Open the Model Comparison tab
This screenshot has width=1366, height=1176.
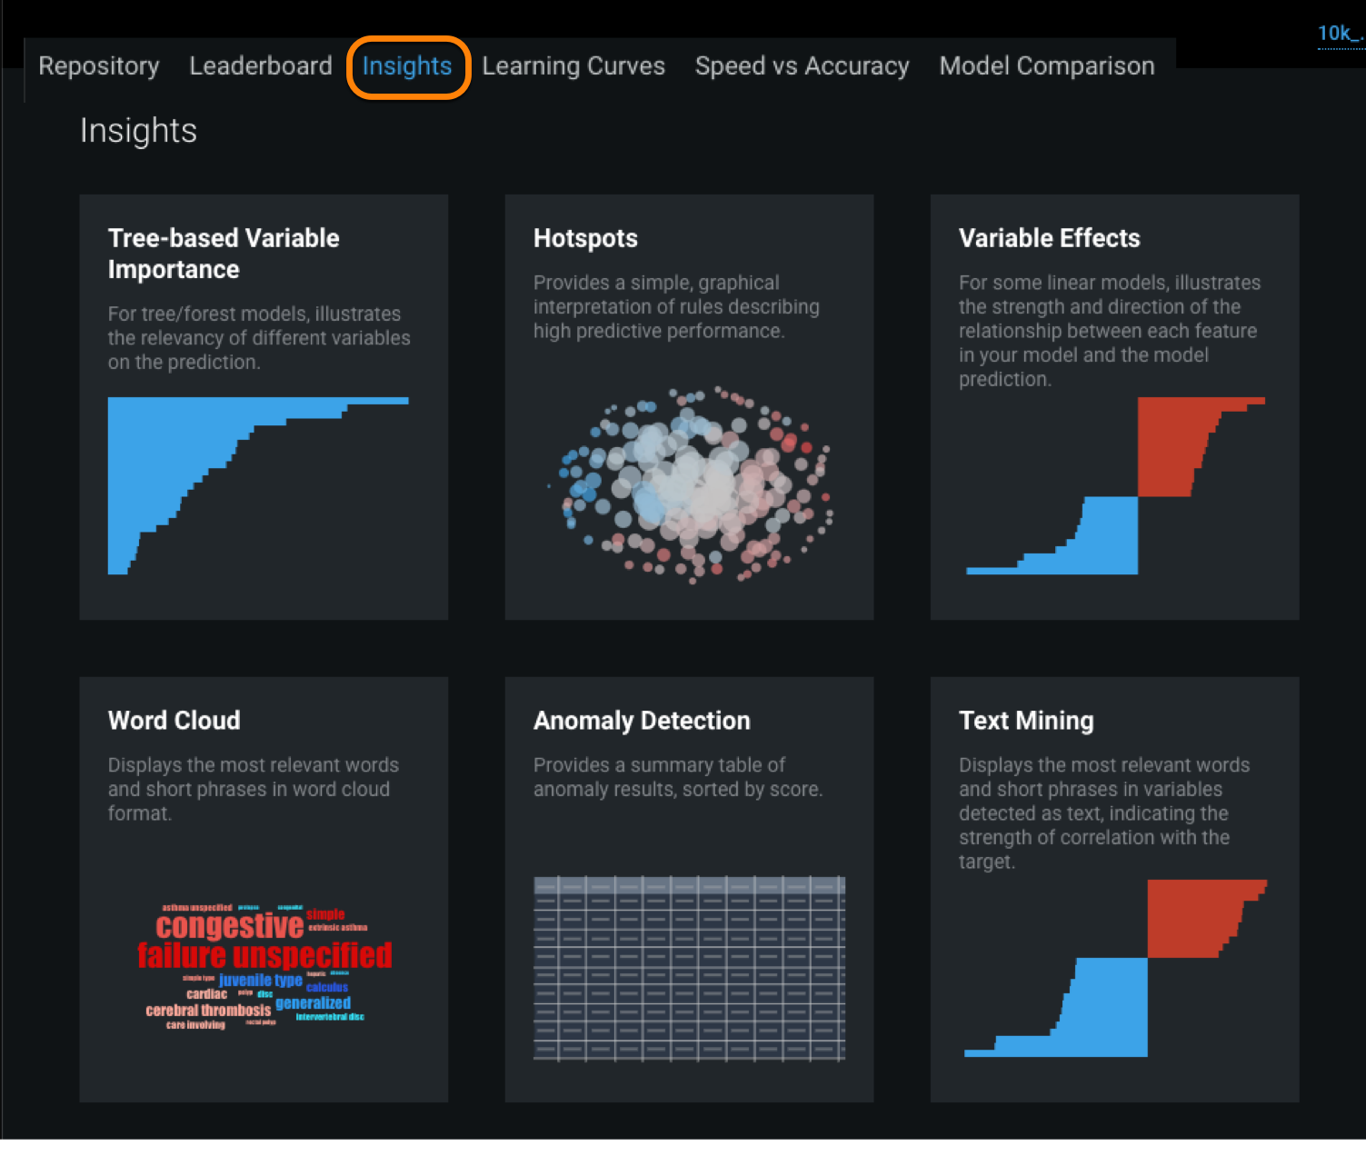click(1047, 66)
